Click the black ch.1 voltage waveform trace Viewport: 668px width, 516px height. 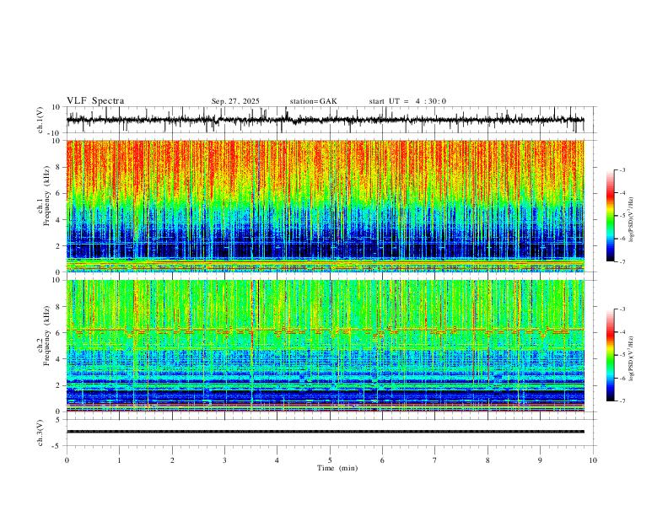pos(325,120)
